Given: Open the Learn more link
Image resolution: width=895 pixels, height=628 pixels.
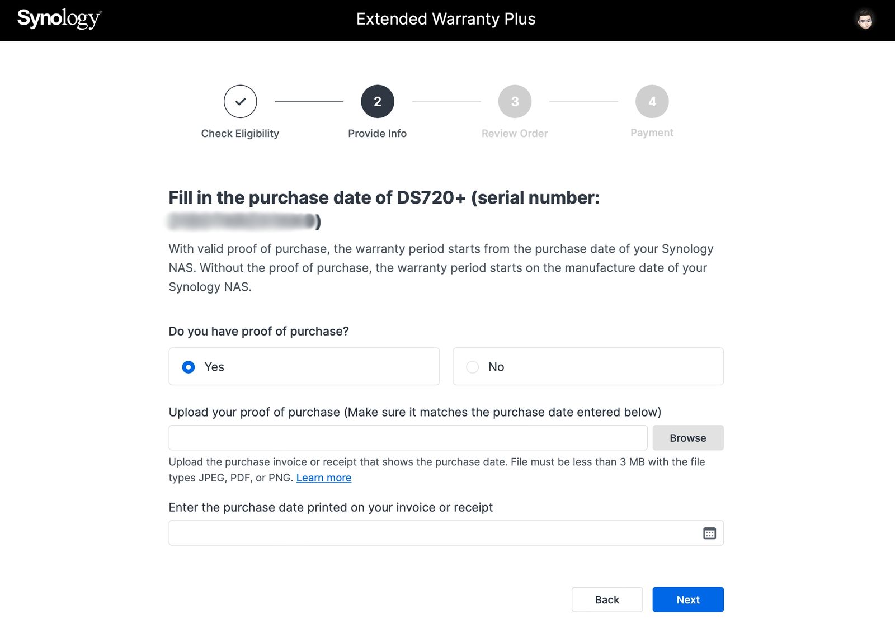Looking at the screenshot, I should point(324,478).
